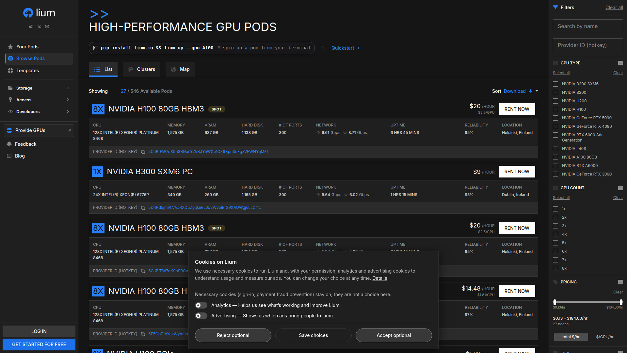This screenshot has height=353, width=627.
Task: Collapse the PRICING filter section
Action: (620, 282)
